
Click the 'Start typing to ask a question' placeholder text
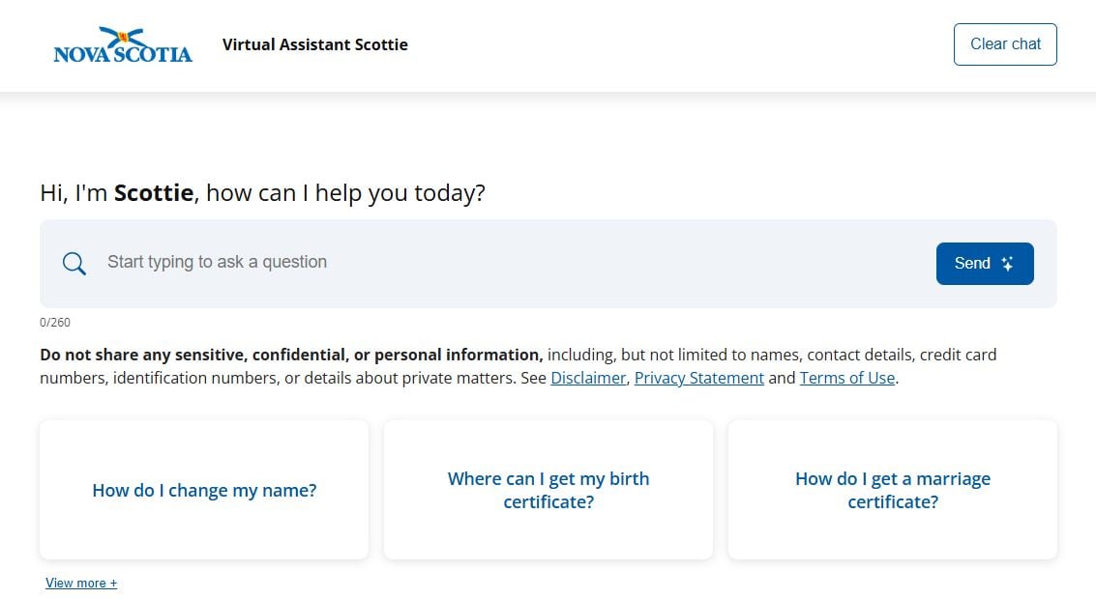(x=217, y=262)
